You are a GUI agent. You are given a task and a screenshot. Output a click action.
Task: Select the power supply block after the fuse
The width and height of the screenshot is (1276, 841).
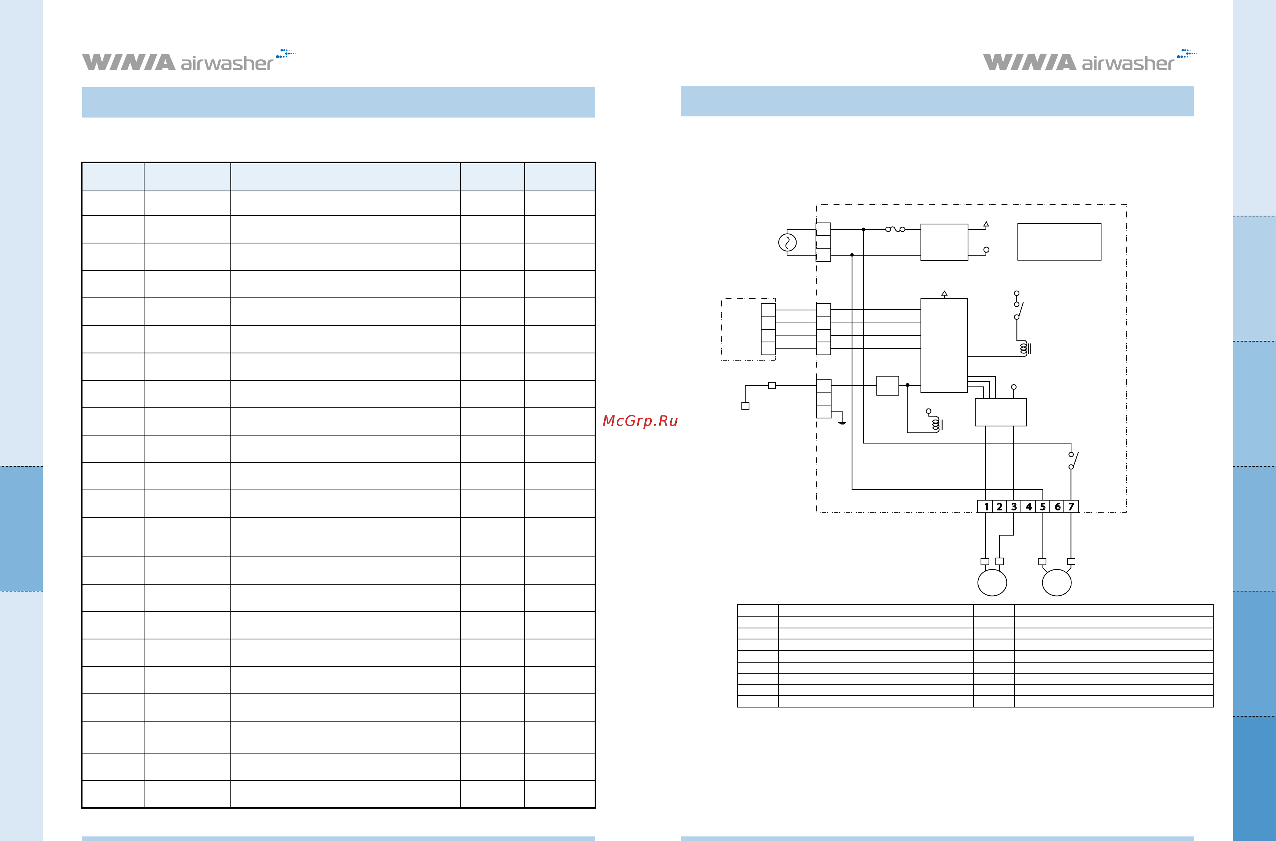944,242
